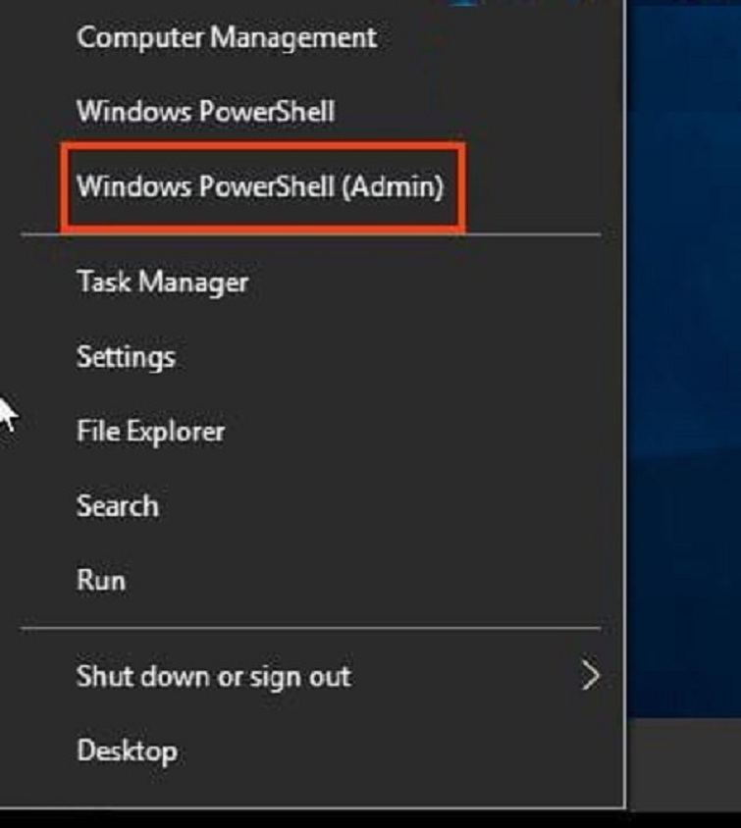Show the Desktop via the menu
Image resolution: width=741 pixels, height=828 pixels.
click(127, 751)
